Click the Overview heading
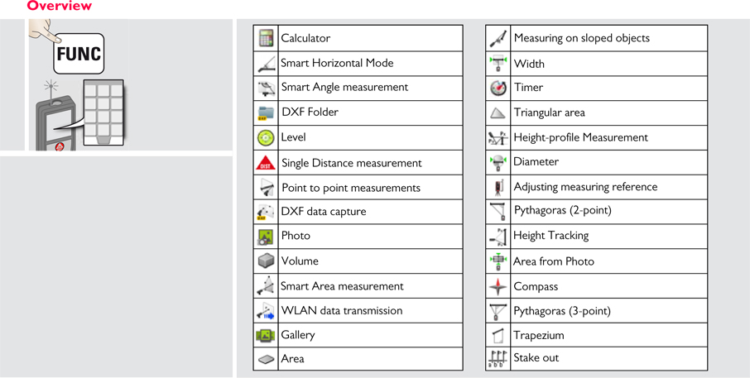This screenshot has height=378, width=750. [60, 7]
